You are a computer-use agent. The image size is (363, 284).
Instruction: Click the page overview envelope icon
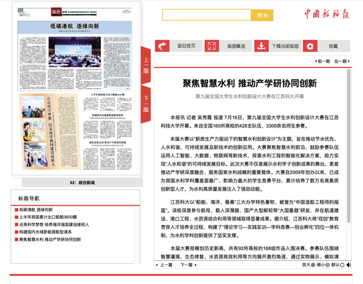point(212,46)
